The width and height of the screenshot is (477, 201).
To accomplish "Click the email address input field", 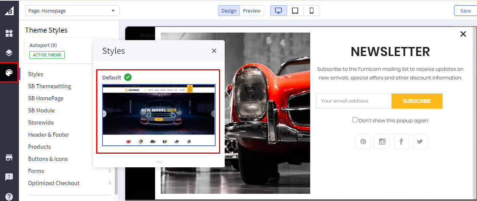I will pyautogui.click(x=353, y=101).
